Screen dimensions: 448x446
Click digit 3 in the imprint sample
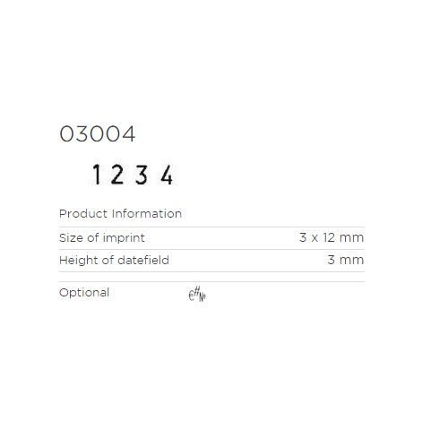click(x=142, y=175)
